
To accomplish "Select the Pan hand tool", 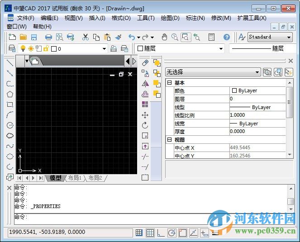I will pyautogui.click(x=164, y=37).
